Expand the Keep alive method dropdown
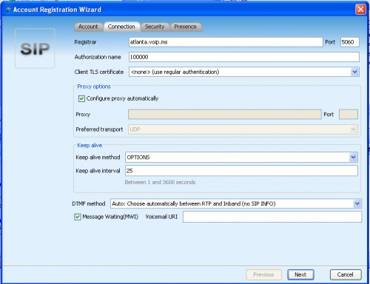The height and width of the screenshot is (284, 370). (x=241, y=158)
